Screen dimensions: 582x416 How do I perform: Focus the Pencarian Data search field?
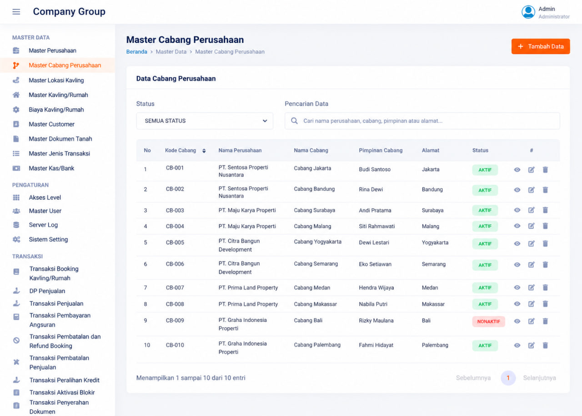point(422,121)
